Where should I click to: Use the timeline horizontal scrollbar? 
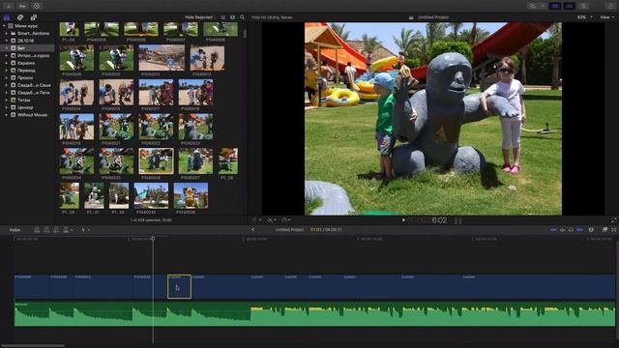(33, 346)
